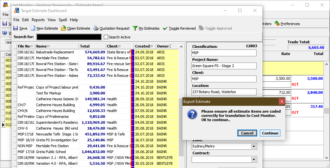Click the Search for input field
The height and width of the screenshot is (168, 330).
tap(69, 37)
